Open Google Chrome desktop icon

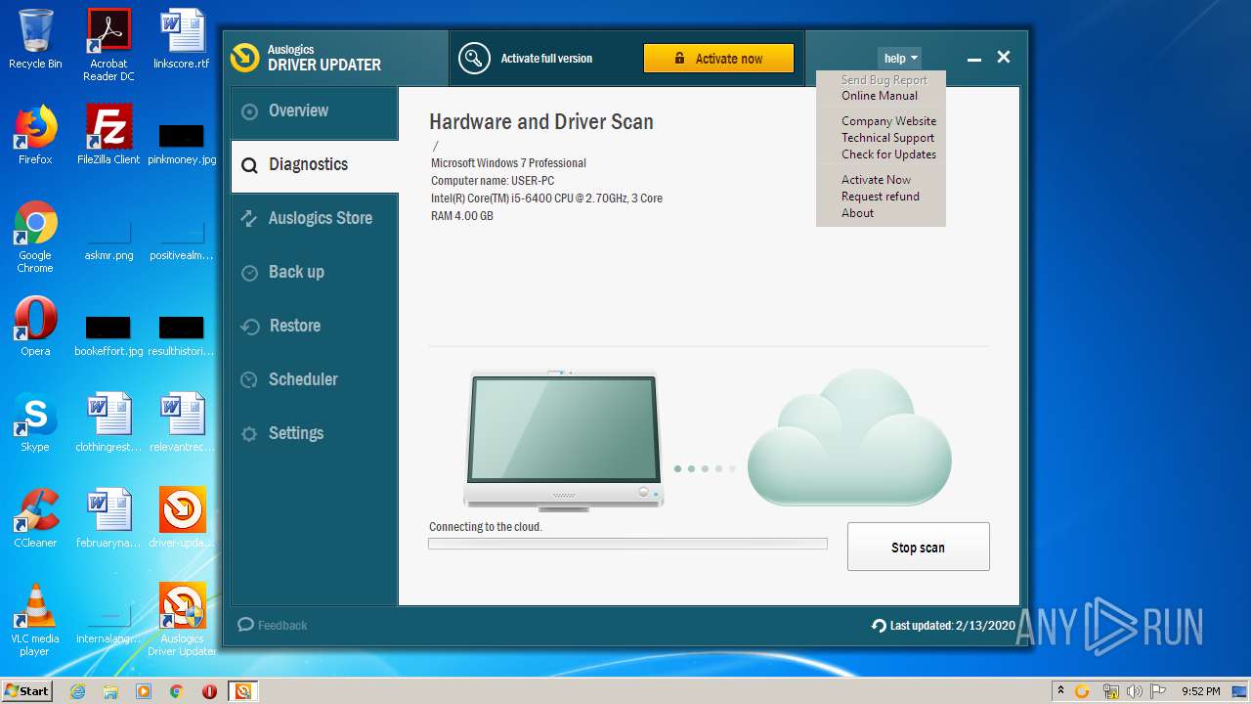[35, 237]
